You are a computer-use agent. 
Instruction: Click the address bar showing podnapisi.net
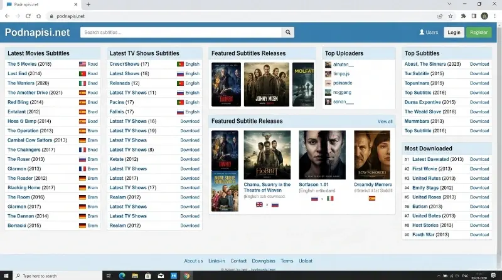tap(240, 16)
